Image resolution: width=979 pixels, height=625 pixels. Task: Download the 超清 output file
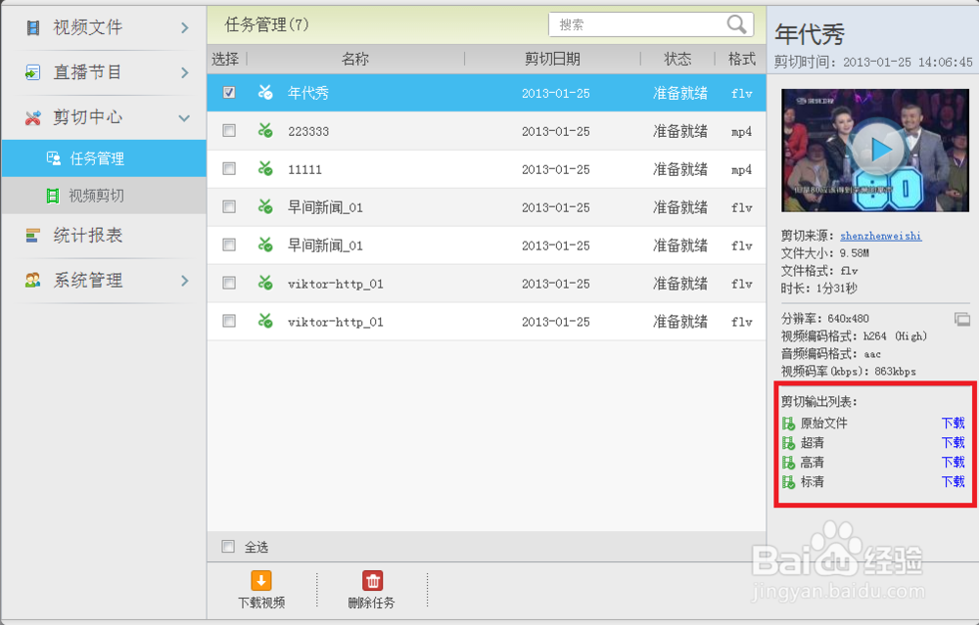(x=952, y=442)
